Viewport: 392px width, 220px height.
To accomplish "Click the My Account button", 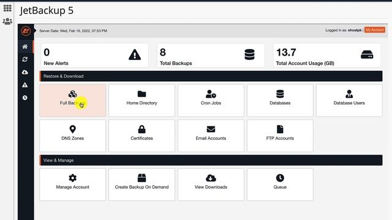I will pyautogui.click(x=374, y=30).
